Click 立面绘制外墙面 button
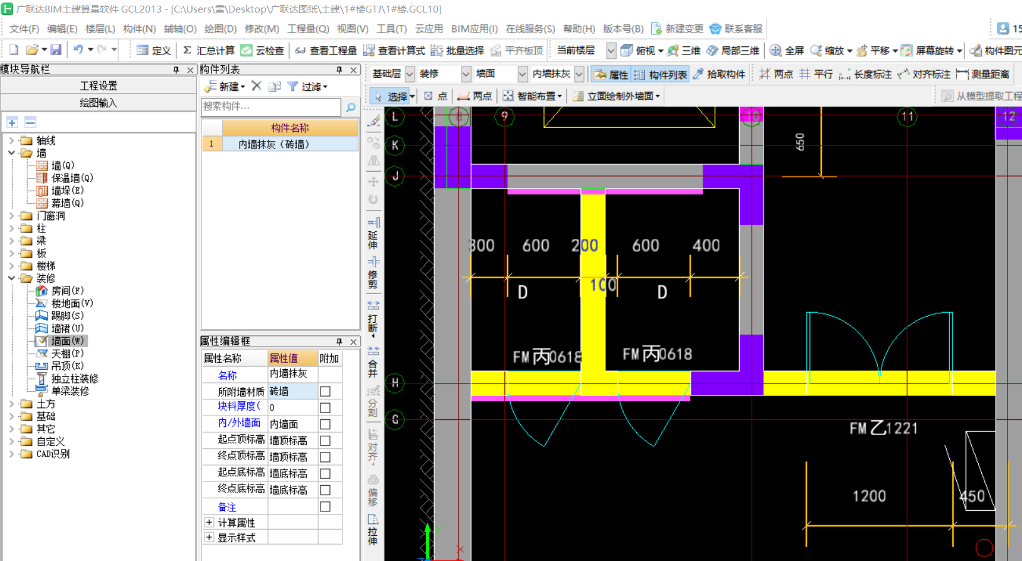This screenshot has width=1022, height=561. coord(617,96)
